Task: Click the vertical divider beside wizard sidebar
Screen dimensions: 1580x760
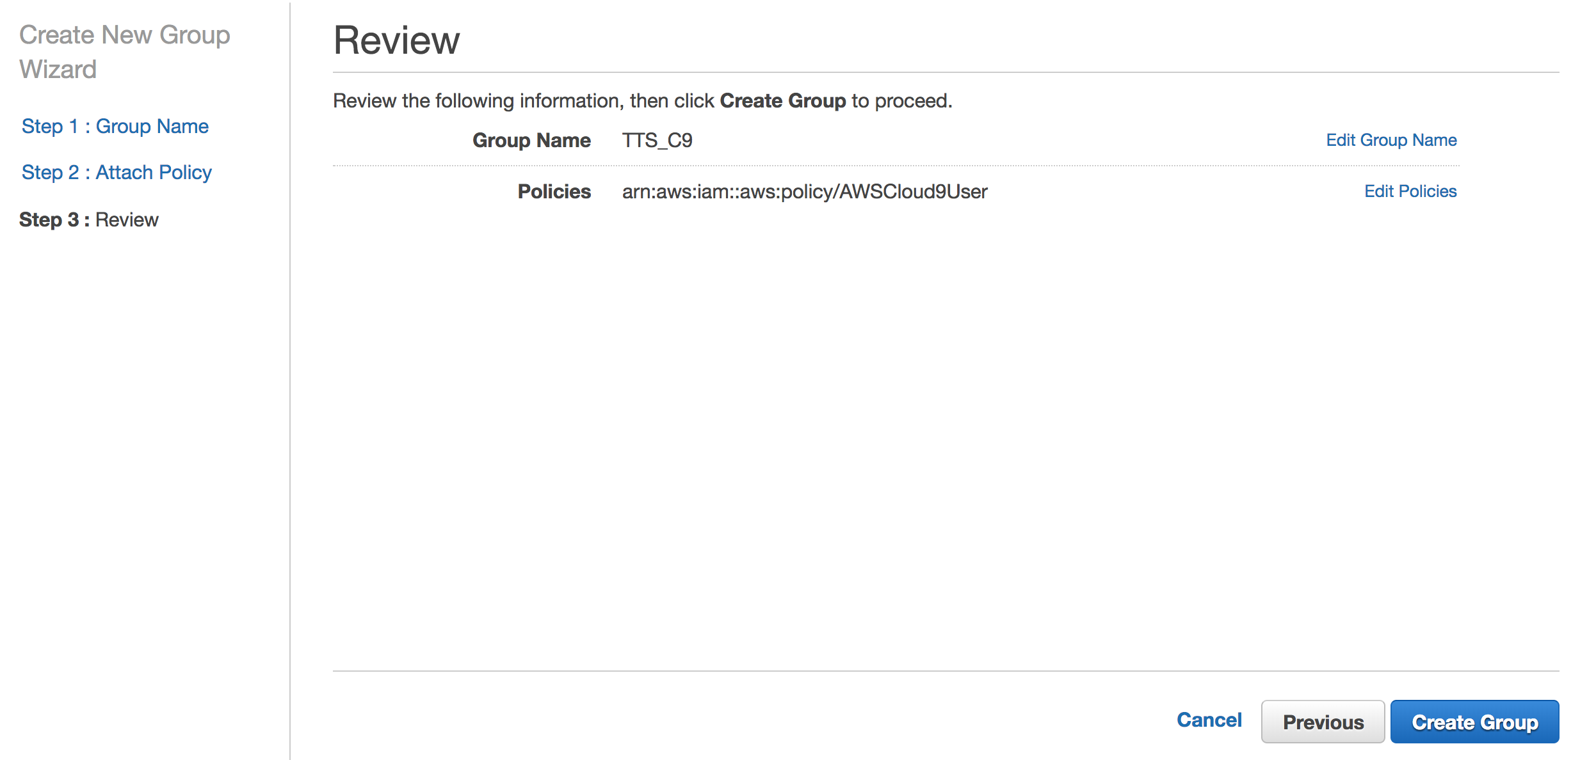Action: click(x=290, y=384)
